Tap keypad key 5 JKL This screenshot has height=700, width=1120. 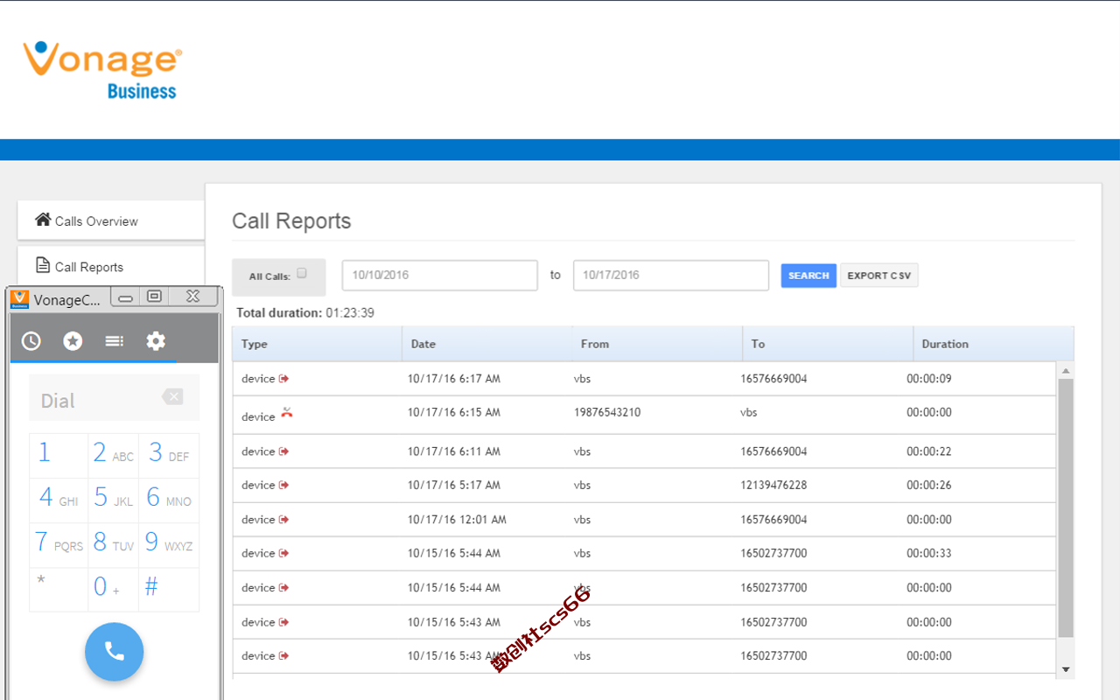[114, 500]
